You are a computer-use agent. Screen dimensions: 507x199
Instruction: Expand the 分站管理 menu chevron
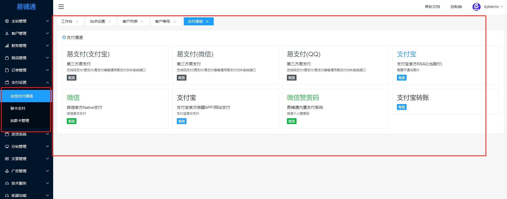(48, 146)
